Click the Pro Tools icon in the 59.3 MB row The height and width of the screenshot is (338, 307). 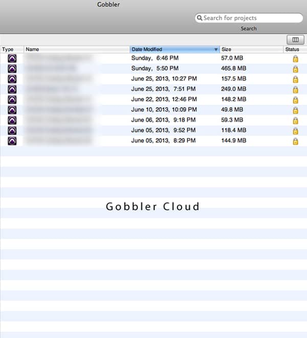pyautogui.click(x=12, y=120)
